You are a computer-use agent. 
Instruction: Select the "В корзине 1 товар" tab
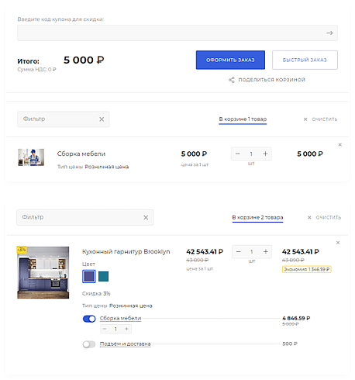pos(243,119)
